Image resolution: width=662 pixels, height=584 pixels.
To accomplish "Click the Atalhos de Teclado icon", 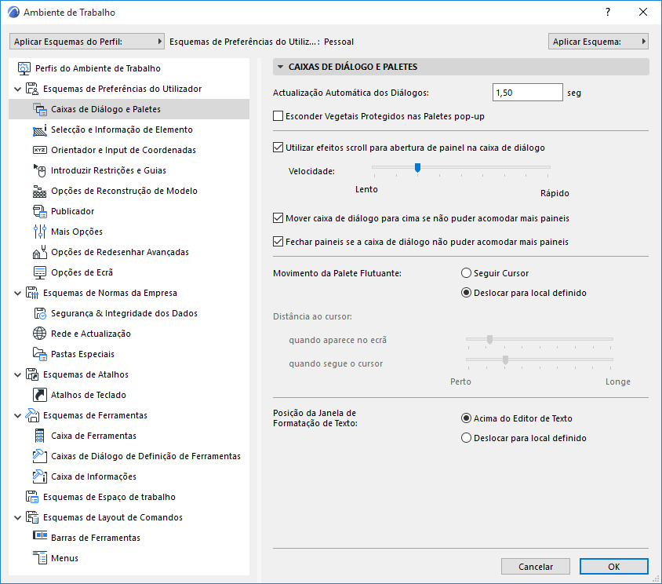I will 40,395.
